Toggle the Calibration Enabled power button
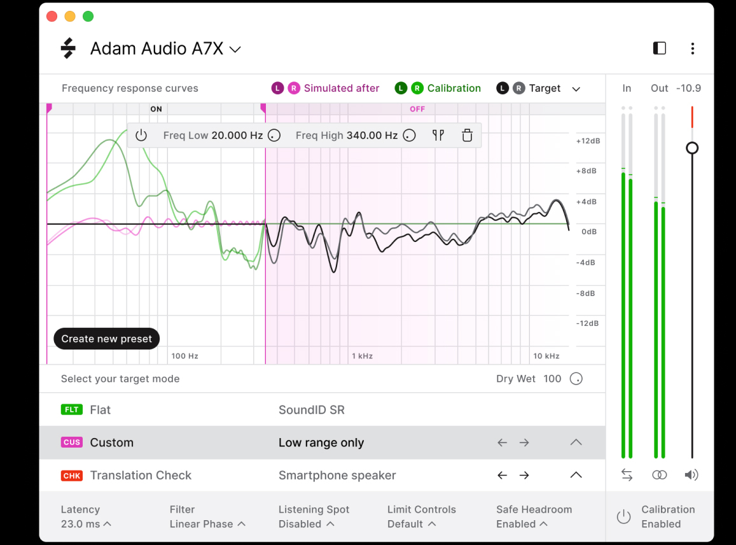736x545 pixels. pyautogui.click(x=623, y=516)
